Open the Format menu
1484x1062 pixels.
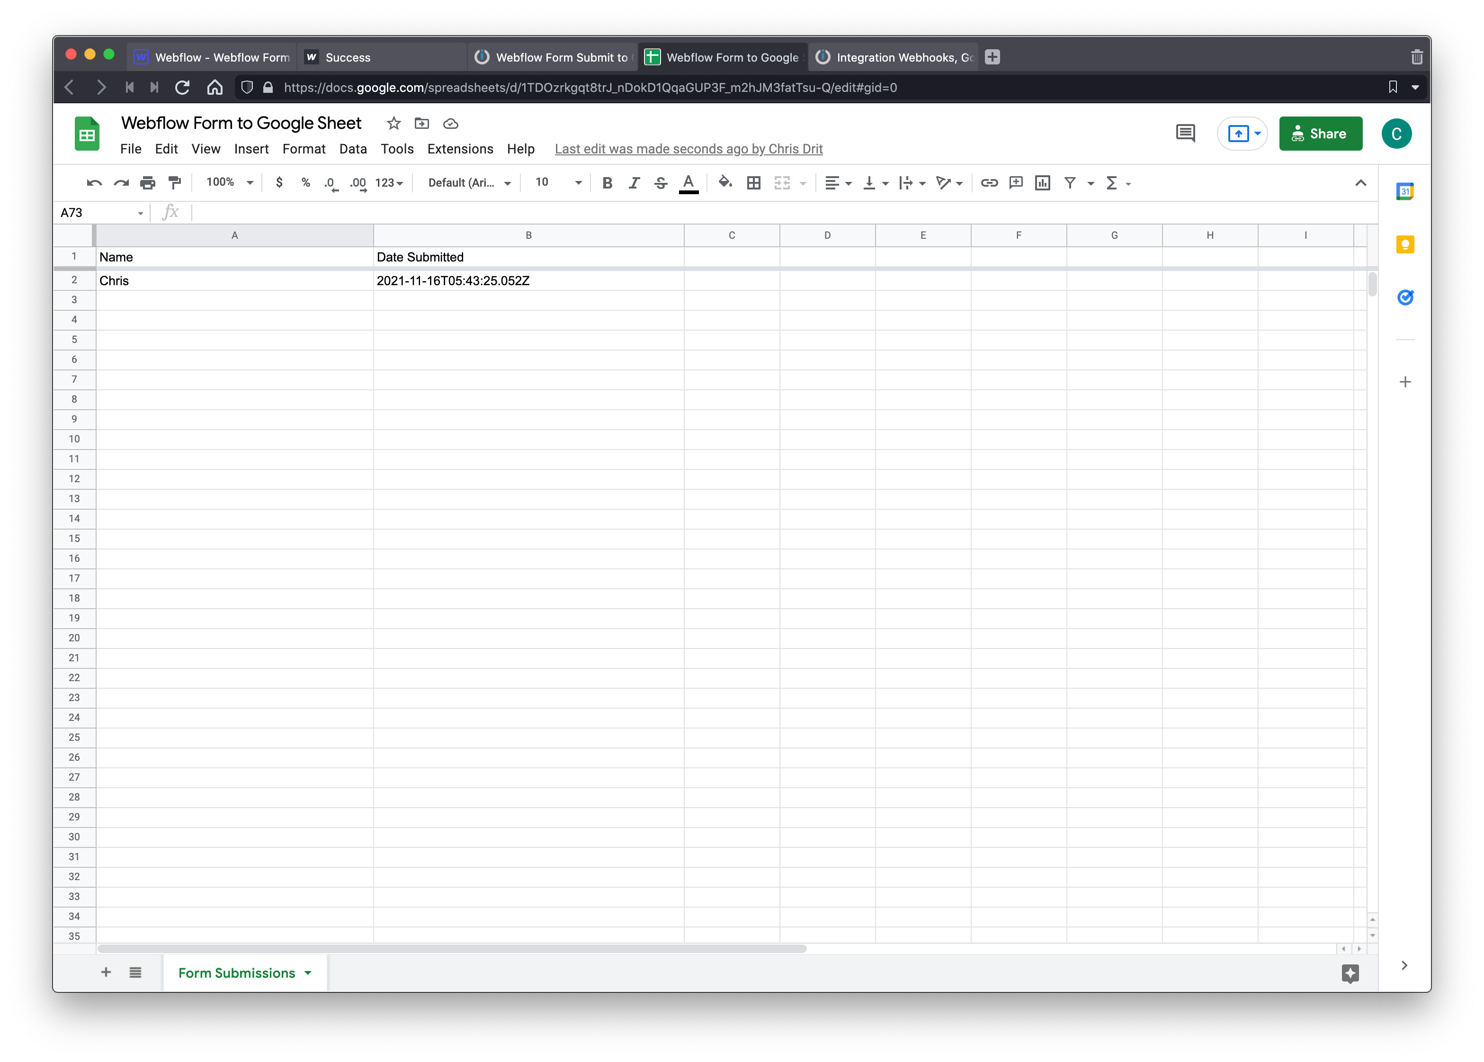pos(304,149)
